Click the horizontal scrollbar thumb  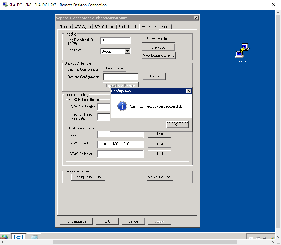tap(145, 242)
